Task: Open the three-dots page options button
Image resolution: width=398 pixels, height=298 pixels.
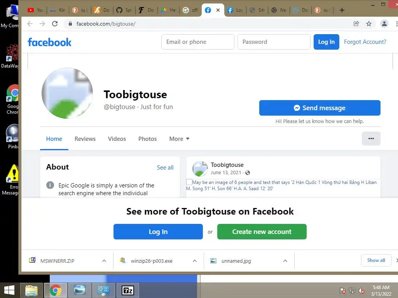Action: coord(371,139)
